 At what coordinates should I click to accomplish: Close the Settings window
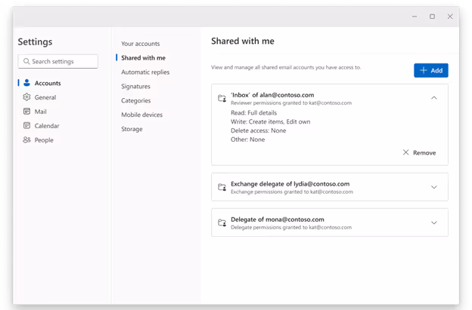tap(450, 17)
